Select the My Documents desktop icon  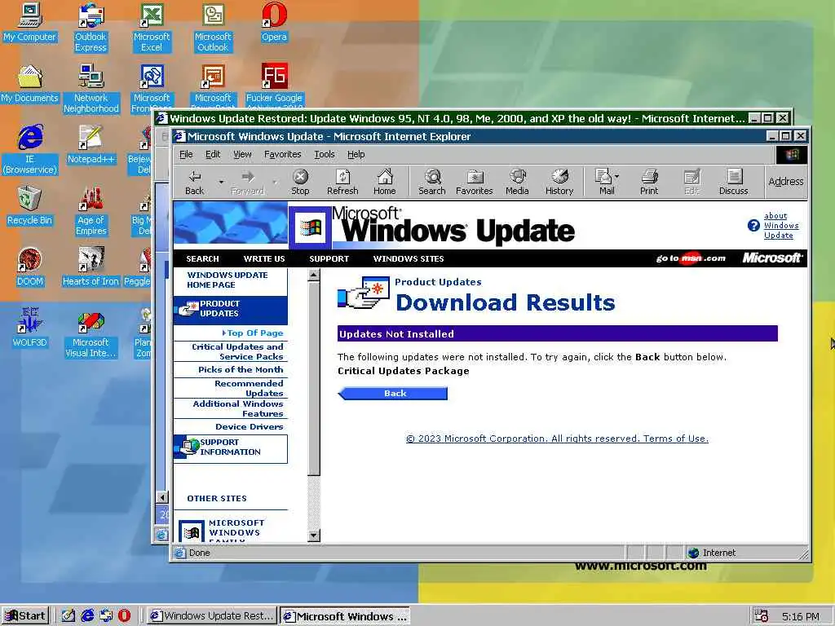click(x=30, y=84)
